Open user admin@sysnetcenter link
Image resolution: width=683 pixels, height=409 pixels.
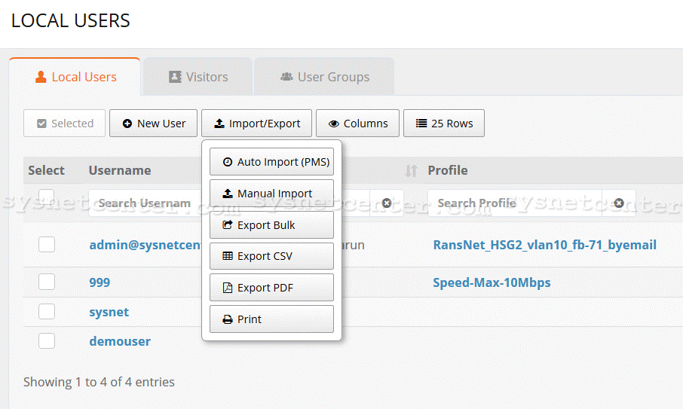click(x=145, y=245)
